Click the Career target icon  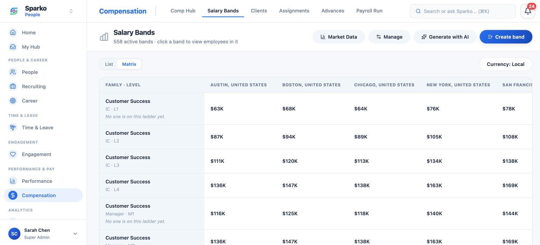tap(13, 101)
